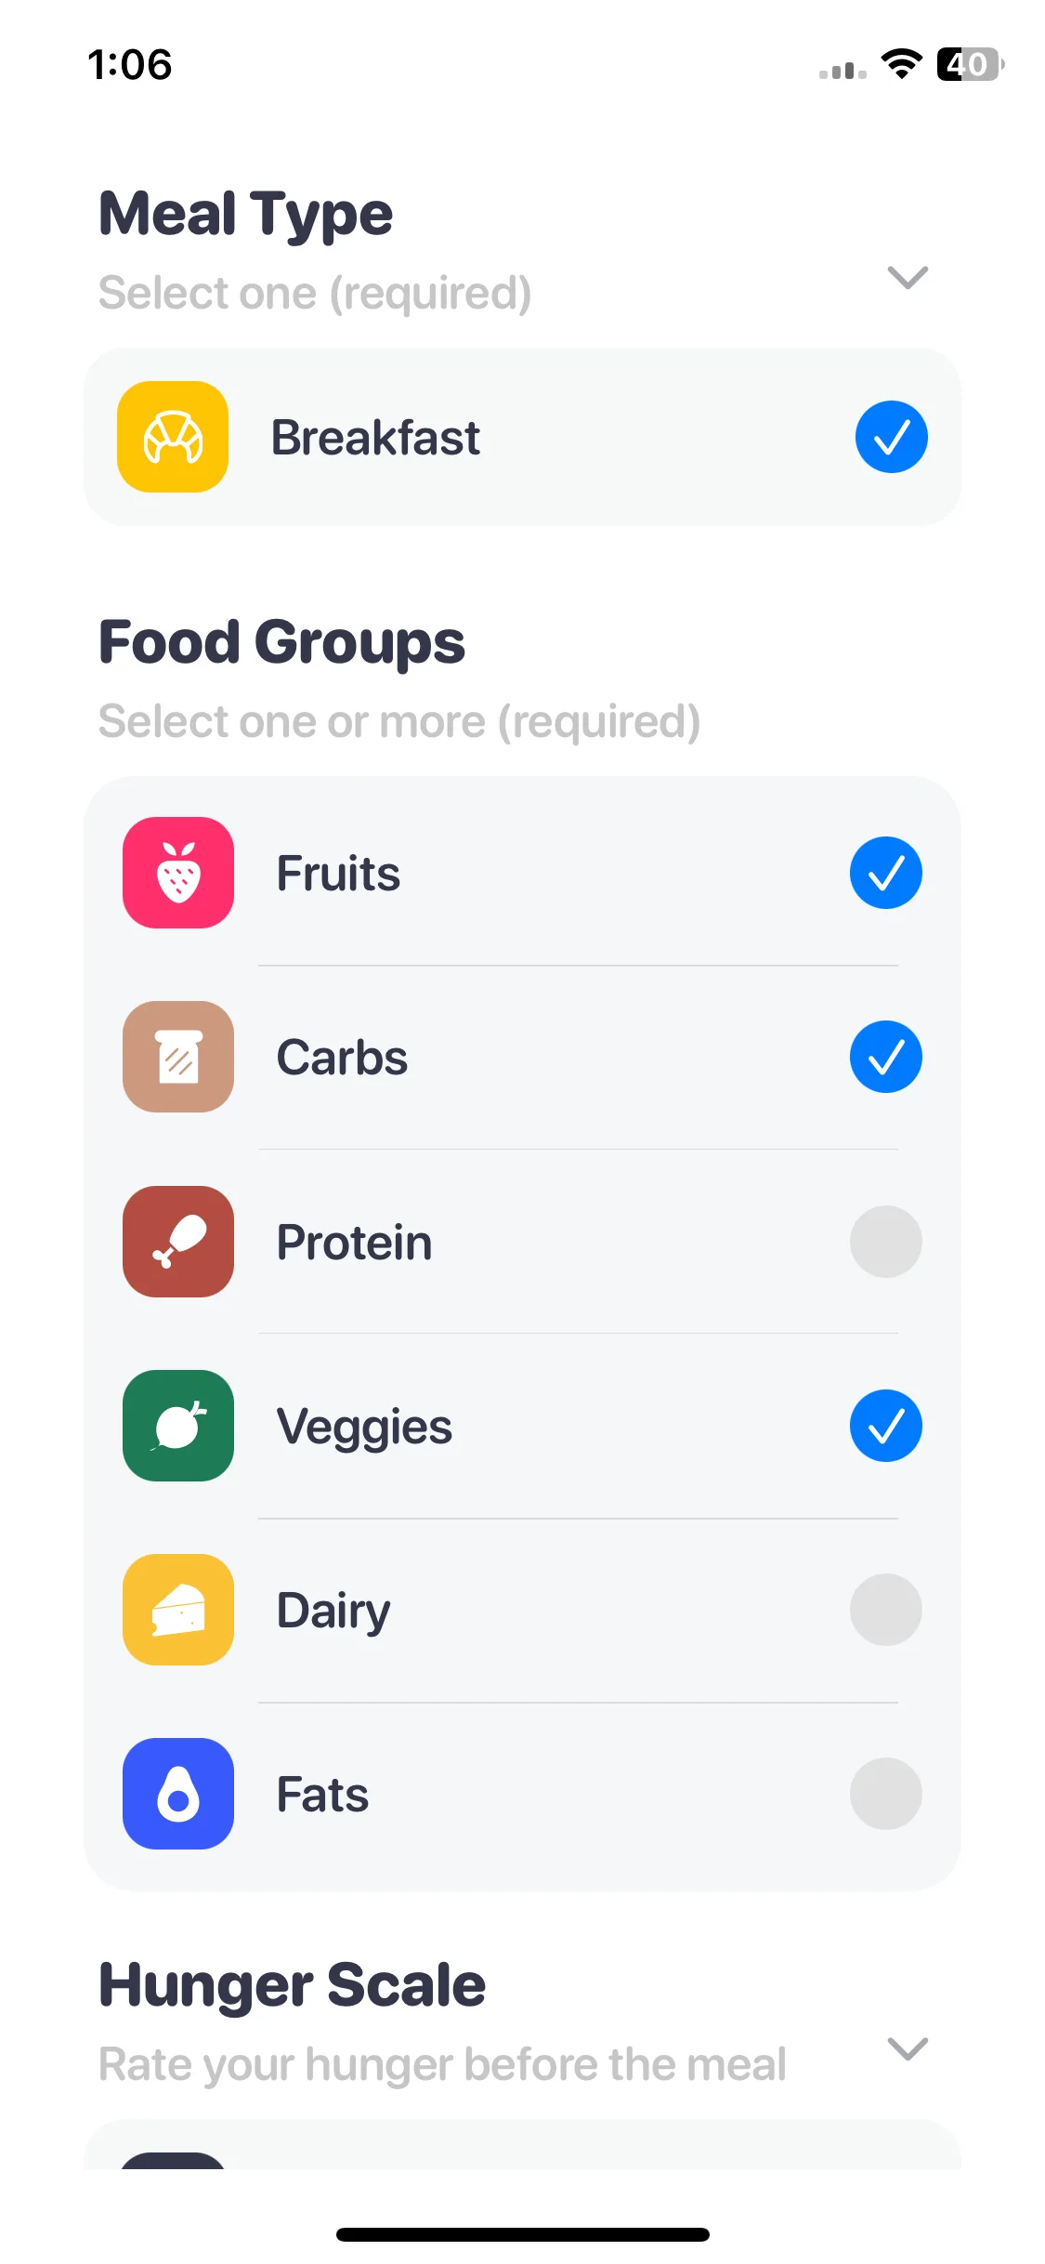Tap the blue avocado Fats icon
This screenshot has height=2264, width=1045.
pyautogui.click(x=178, y=1794)
